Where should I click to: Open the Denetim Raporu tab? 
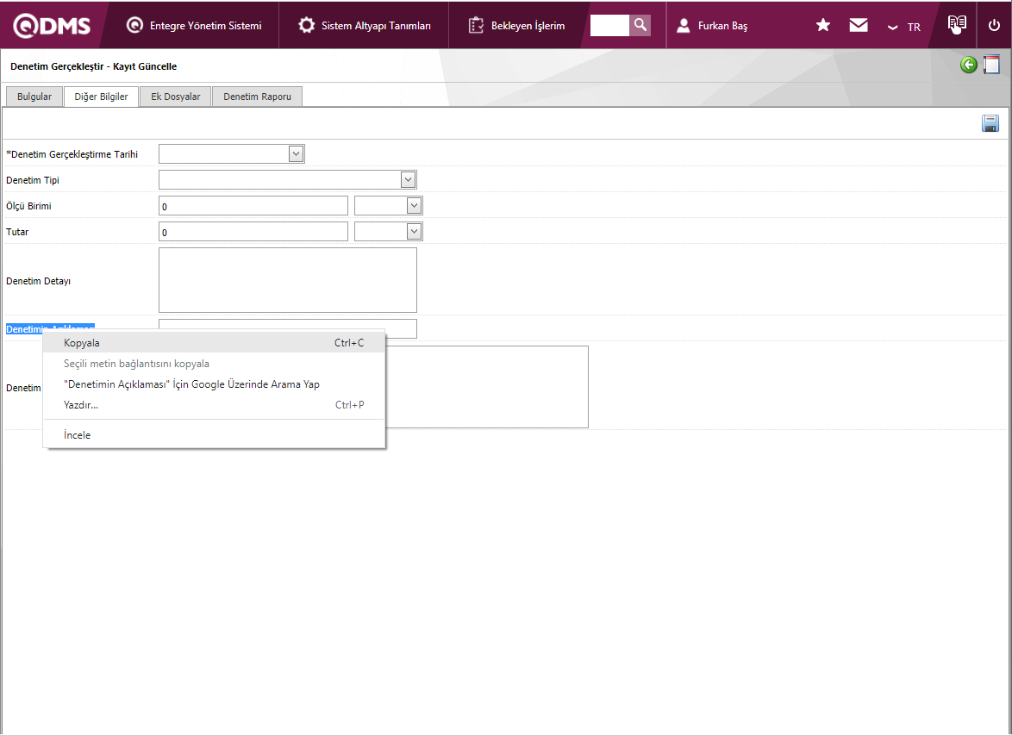[257, 97]
